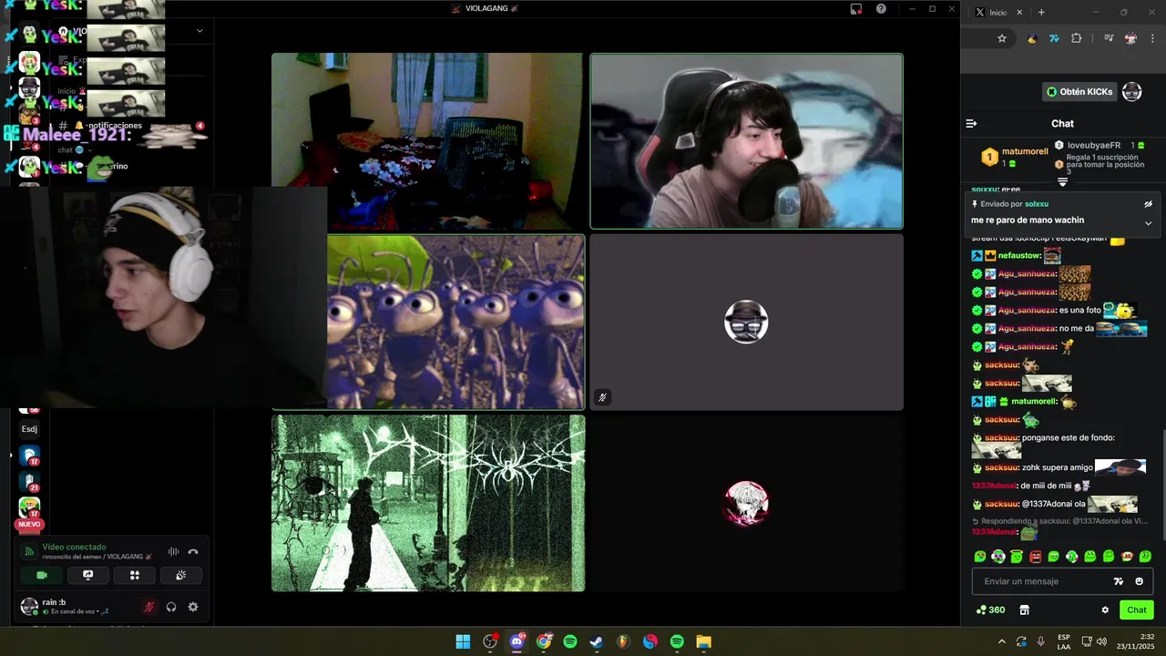Image resolution: width=1166 pixels, height=656 pixels.
Task: Select the bedroom camera video tile
Action: (x=427, y=140)
